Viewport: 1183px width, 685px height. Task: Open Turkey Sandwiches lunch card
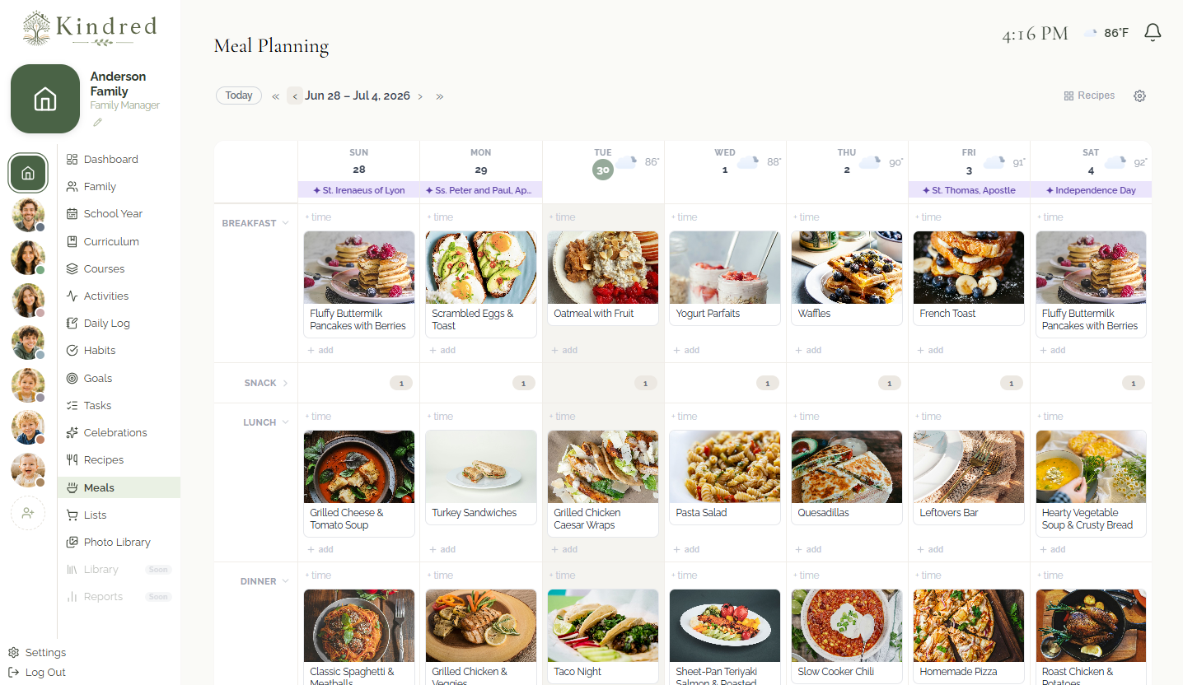[481, 478]
